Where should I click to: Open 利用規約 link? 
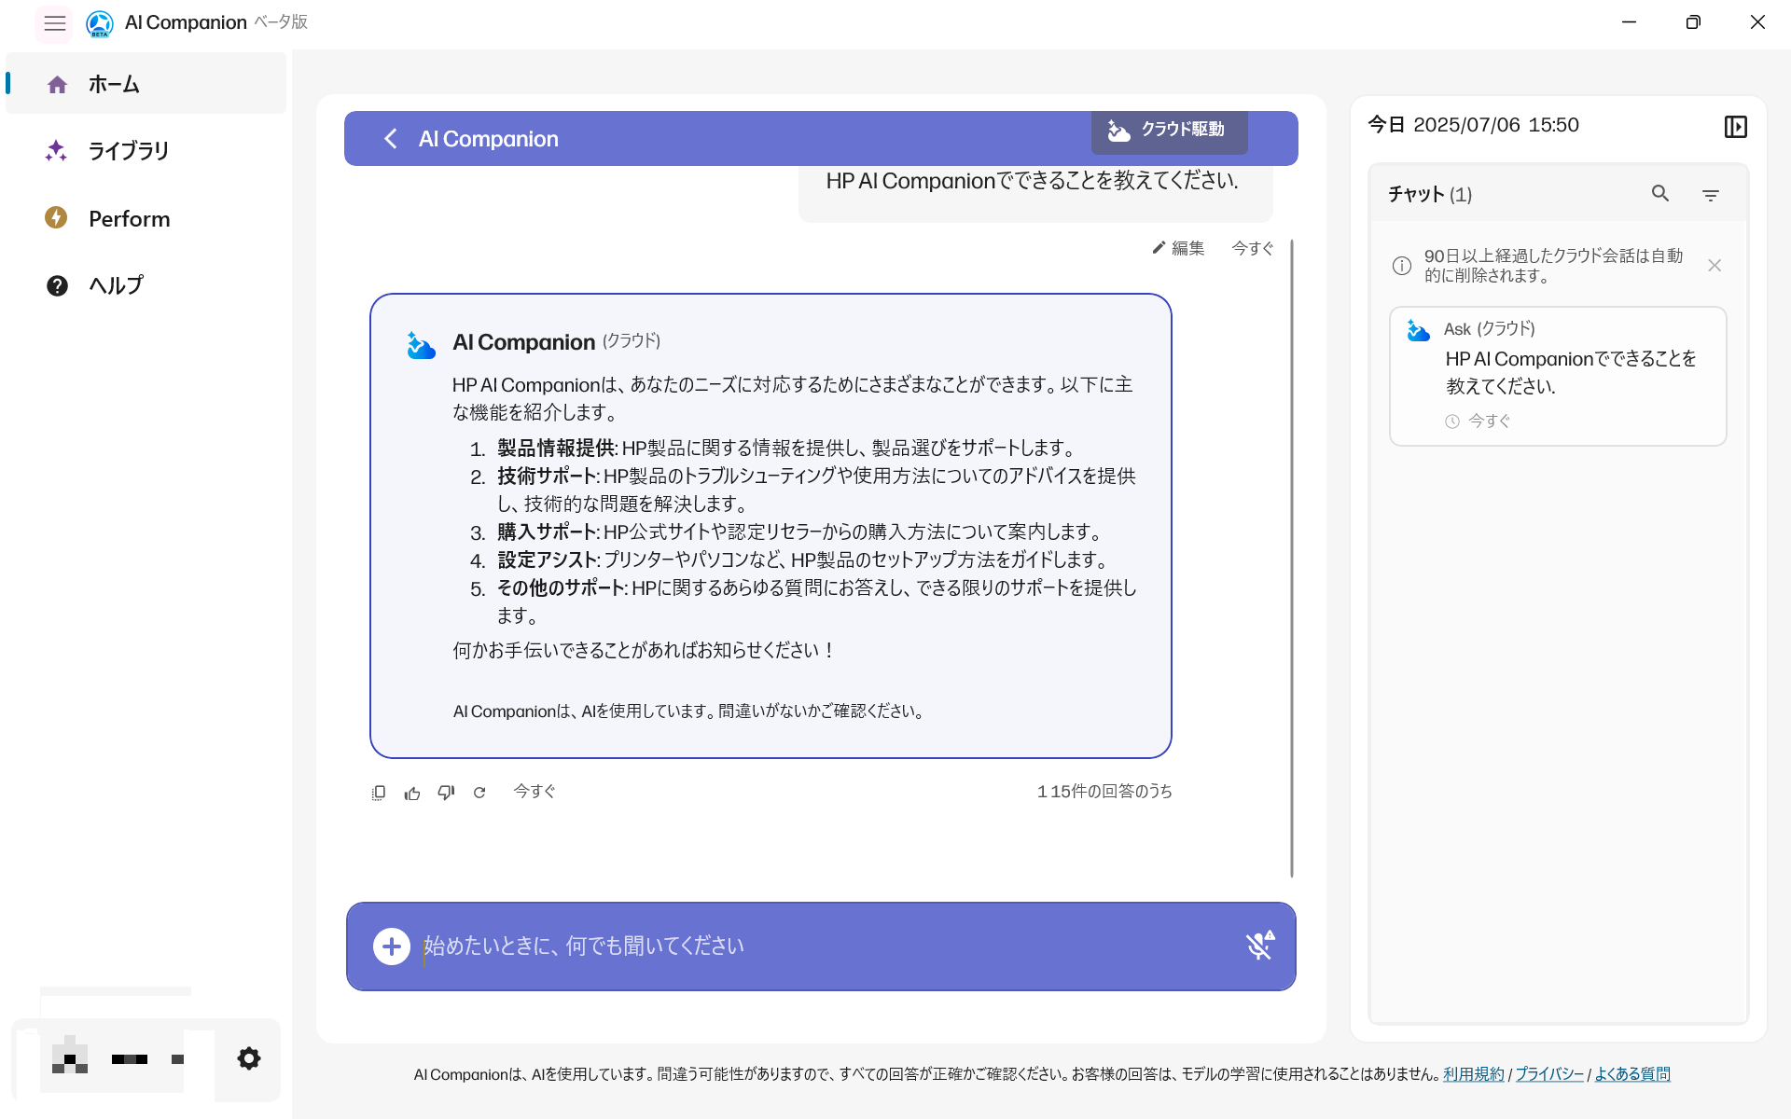pos(1474,1074)
